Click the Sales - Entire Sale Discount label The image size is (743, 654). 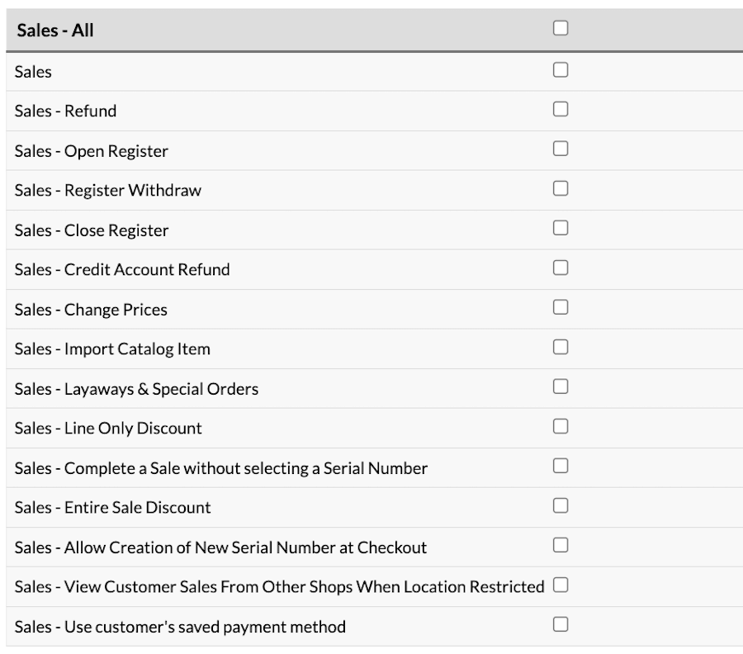tap(113, 508)
